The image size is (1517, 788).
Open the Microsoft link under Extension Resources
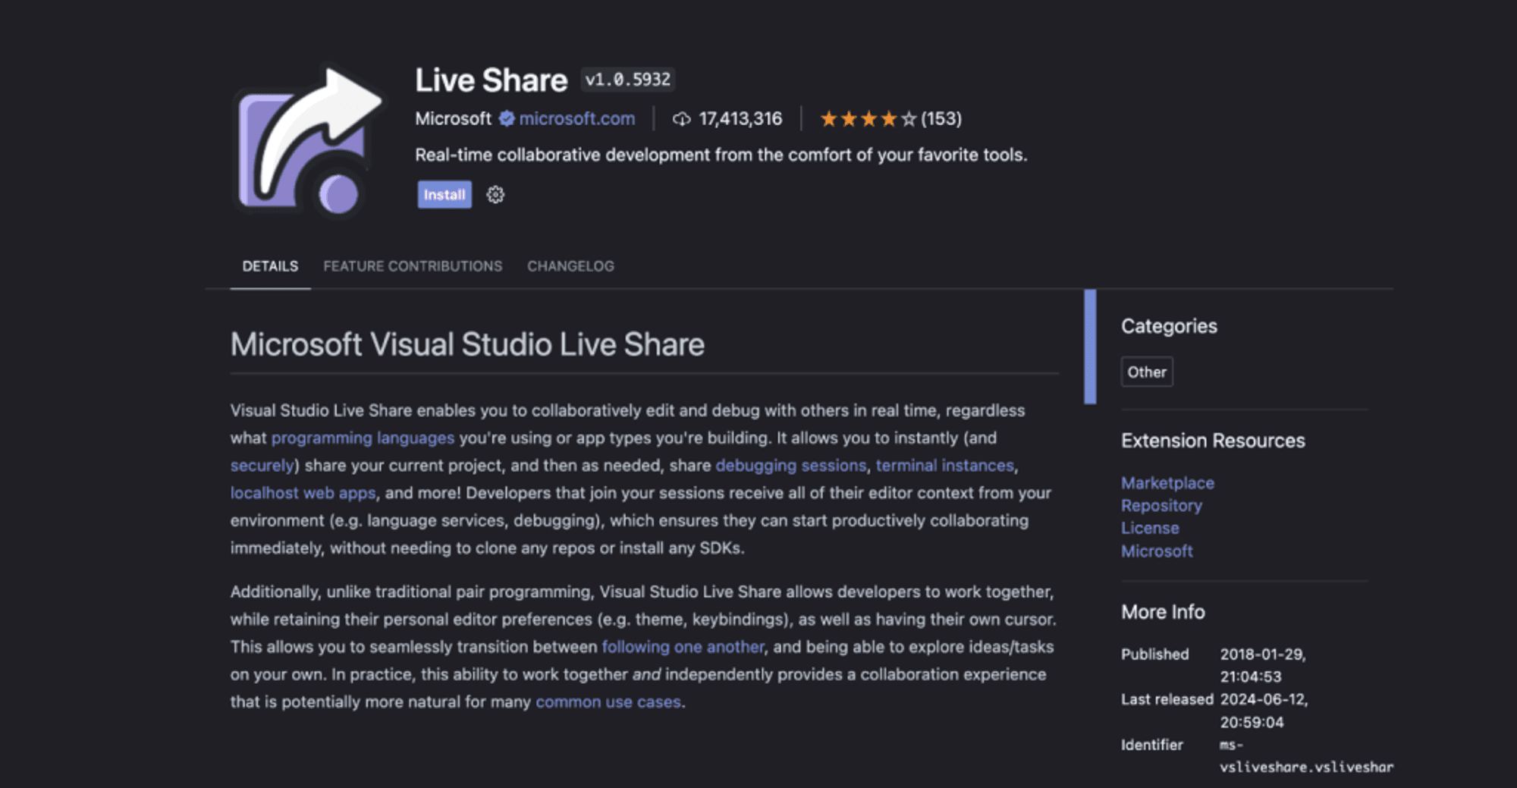click(x=1157, y=551)
